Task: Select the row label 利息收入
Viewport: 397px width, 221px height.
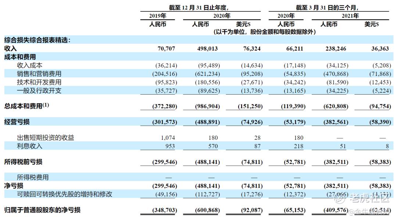Action: [30, 146]
